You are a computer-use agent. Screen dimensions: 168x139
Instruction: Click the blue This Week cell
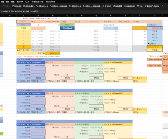tap(67, 28)
